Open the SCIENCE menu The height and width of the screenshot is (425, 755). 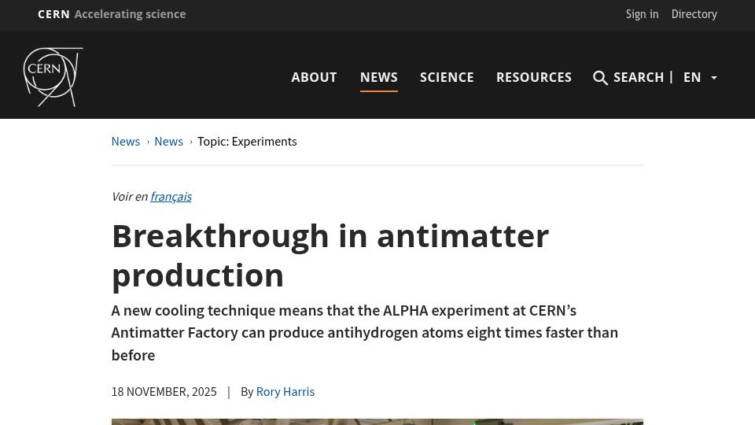pos(447,78)
